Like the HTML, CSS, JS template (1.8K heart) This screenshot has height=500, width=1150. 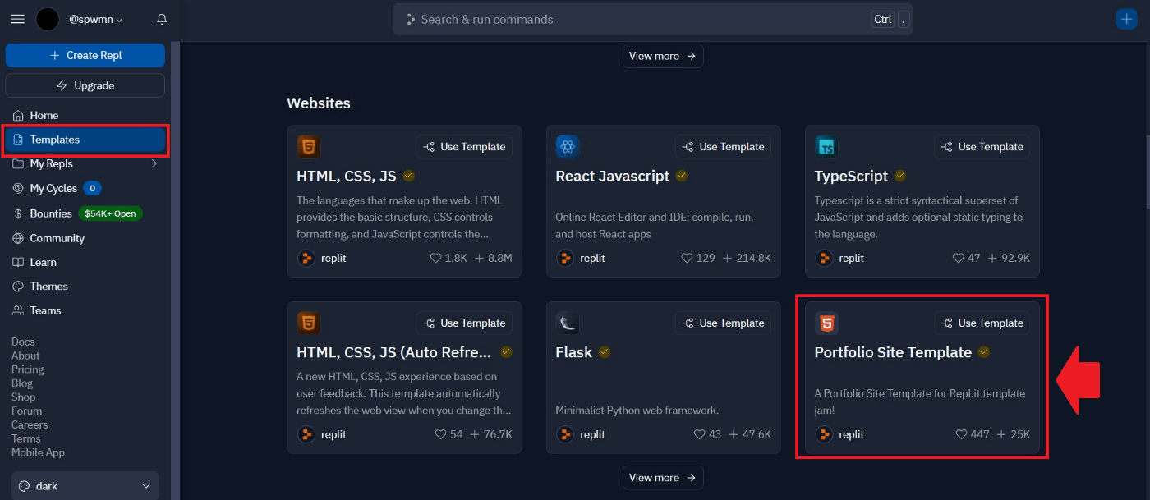[x=436, y=258]
